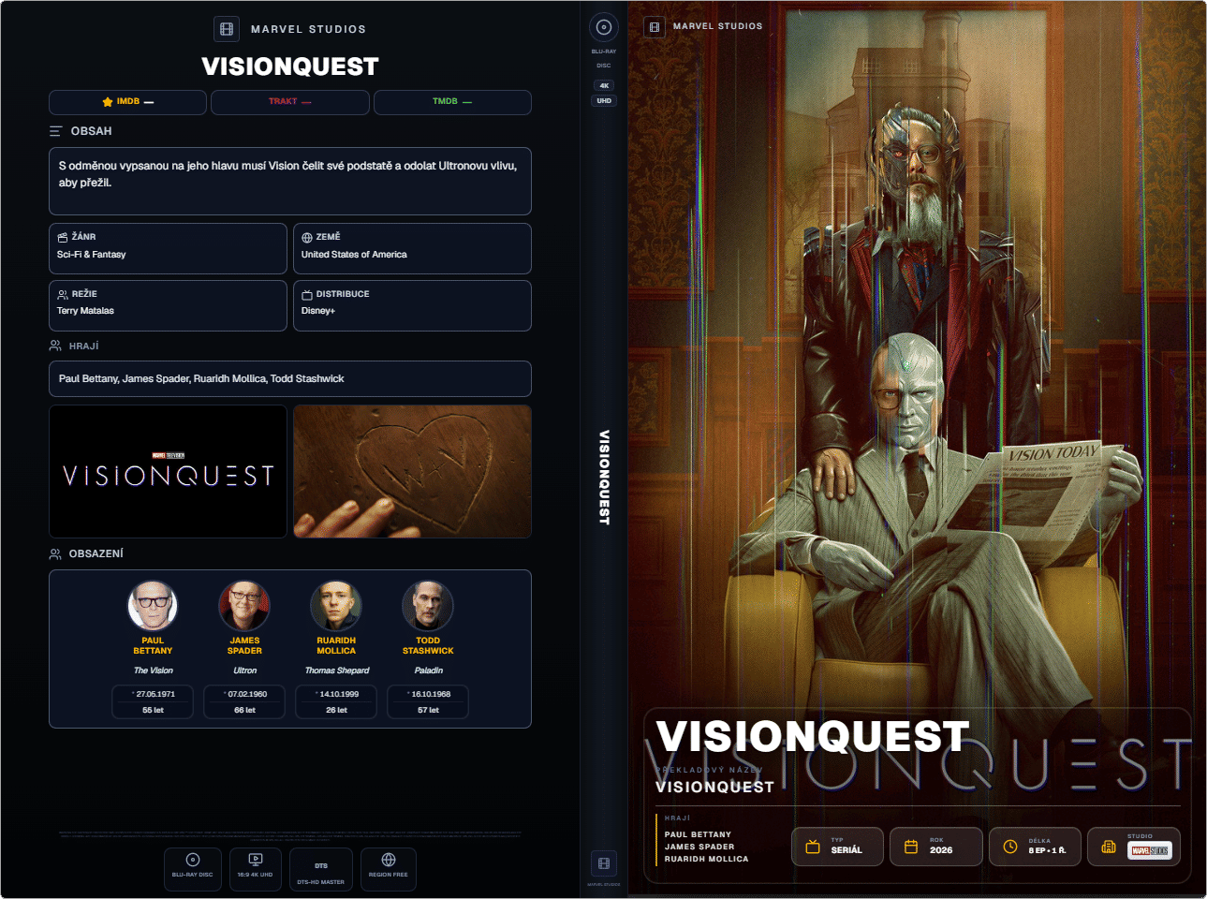The height and width of the screenshot is (899, 1207).
Task: Click "Sci-Fi & Fantasy" genre text
Action: pyautogui.click(x=91, y=255)
